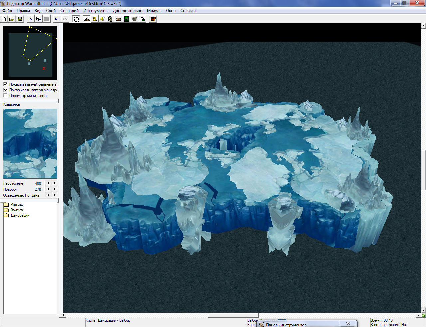The height and width of the screenshot is (327, 426).
Task: Copy selection using the toolbar copy icon
Action: pyautogui.click(x=39, y=19)
